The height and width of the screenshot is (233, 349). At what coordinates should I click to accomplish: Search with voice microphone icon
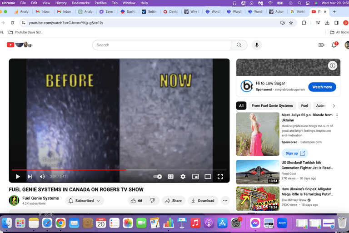257,45
